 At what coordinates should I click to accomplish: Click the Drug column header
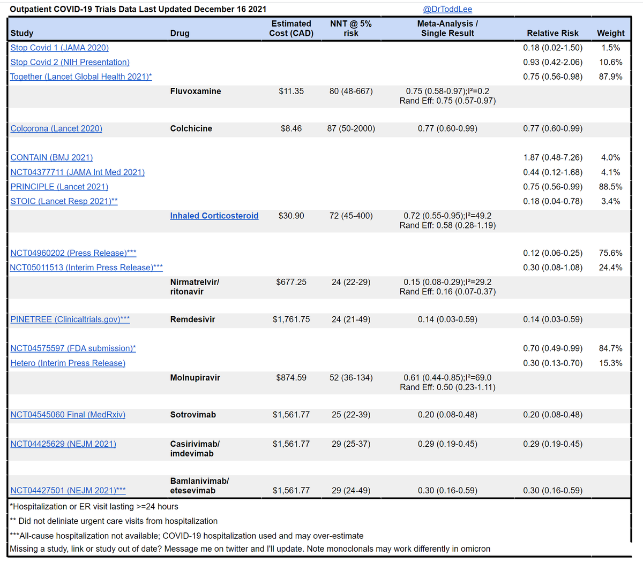(x=180, y=33)
